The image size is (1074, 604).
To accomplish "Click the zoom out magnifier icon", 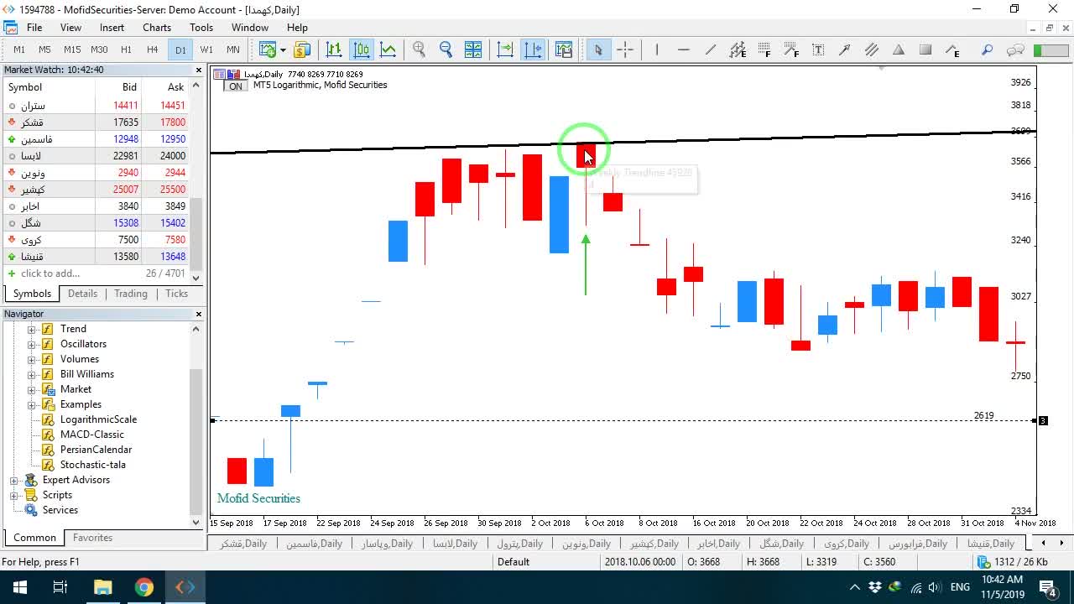I will 446,49.
